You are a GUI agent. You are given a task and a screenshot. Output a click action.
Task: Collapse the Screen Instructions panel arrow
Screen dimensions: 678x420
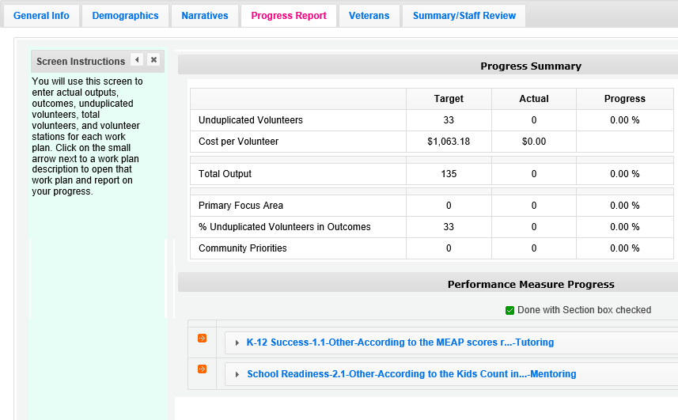[137, 60]
